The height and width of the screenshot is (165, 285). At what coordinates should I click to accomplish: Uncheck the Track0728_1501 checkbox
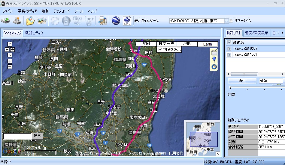[x=229, y=55]
